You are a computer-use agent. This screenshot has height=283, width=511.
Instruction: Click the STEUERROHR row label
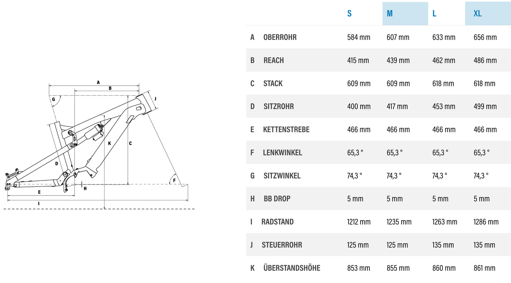tap(282, 245)
